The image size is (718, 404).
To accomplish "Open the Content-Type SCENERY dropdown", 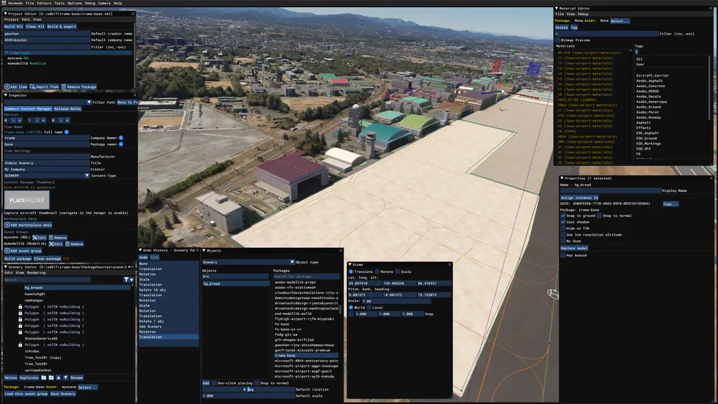I will 47,175.
